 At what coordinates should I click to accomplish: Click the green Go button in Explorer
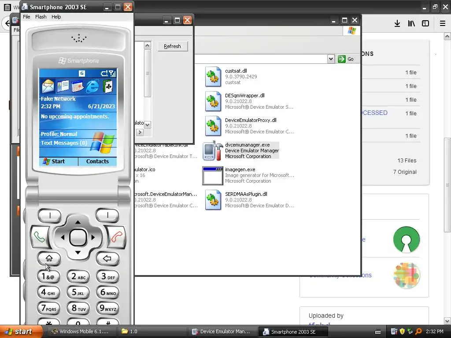coord(345,59)
